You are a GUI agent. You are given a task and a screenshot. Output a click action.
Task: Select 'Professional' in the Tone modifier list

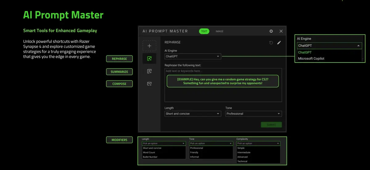(196, 148)
